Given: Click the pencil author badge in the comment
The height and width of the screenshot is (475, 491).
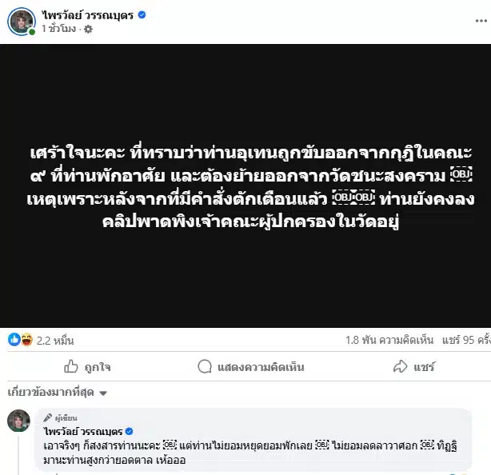Looking at the screenshot, I should click(x=48, y=417).
